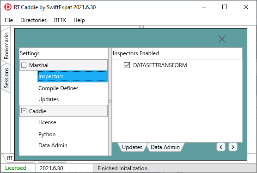
Task: Click the DATASETTRANSFORM inspector label
Action: (160, 65)
